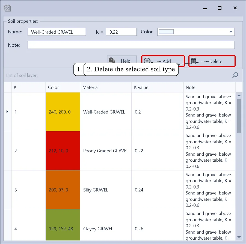Select the color preview swatch in Color box
The height and width of the screenshot is (244, 246).
coord(166,32)
